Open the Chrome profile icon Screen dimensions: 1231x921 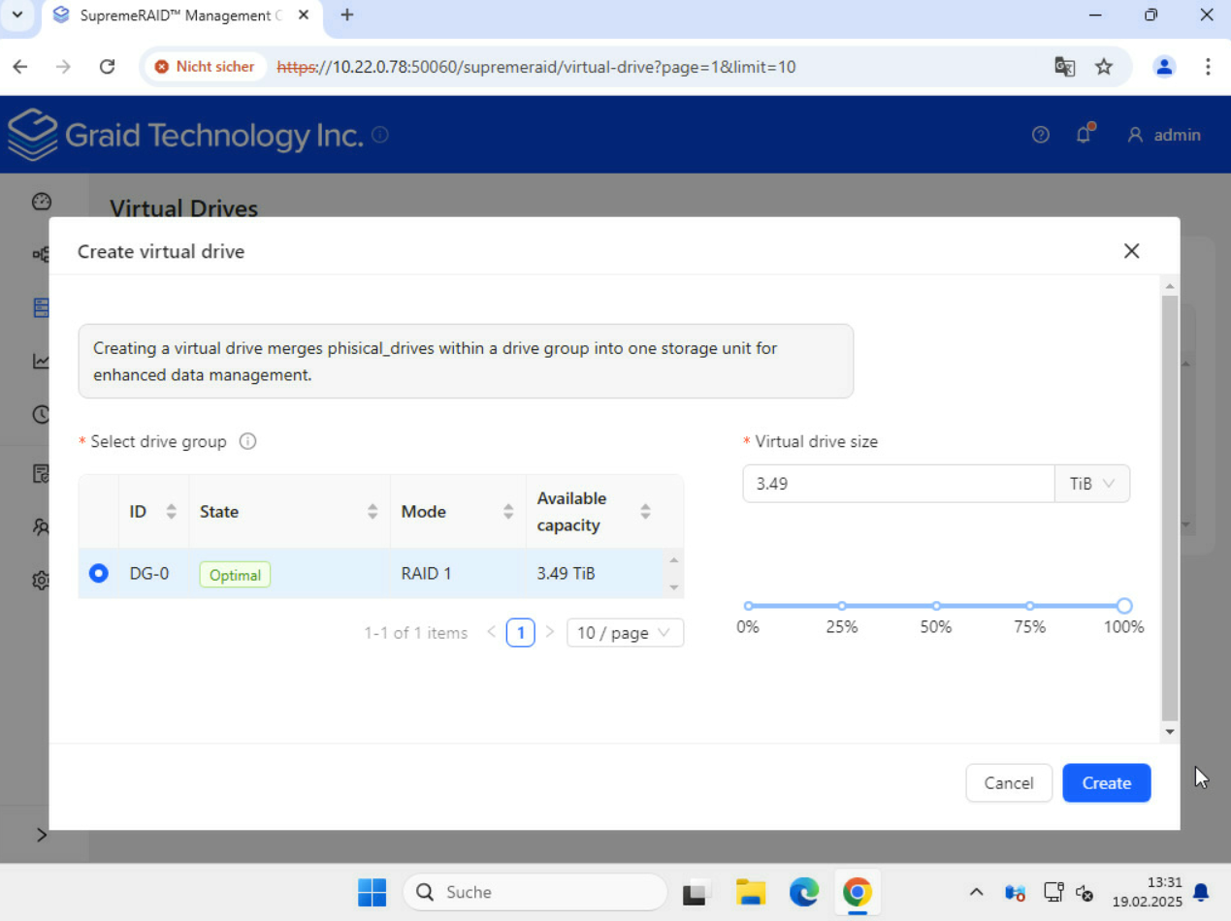click(1164, 67)
